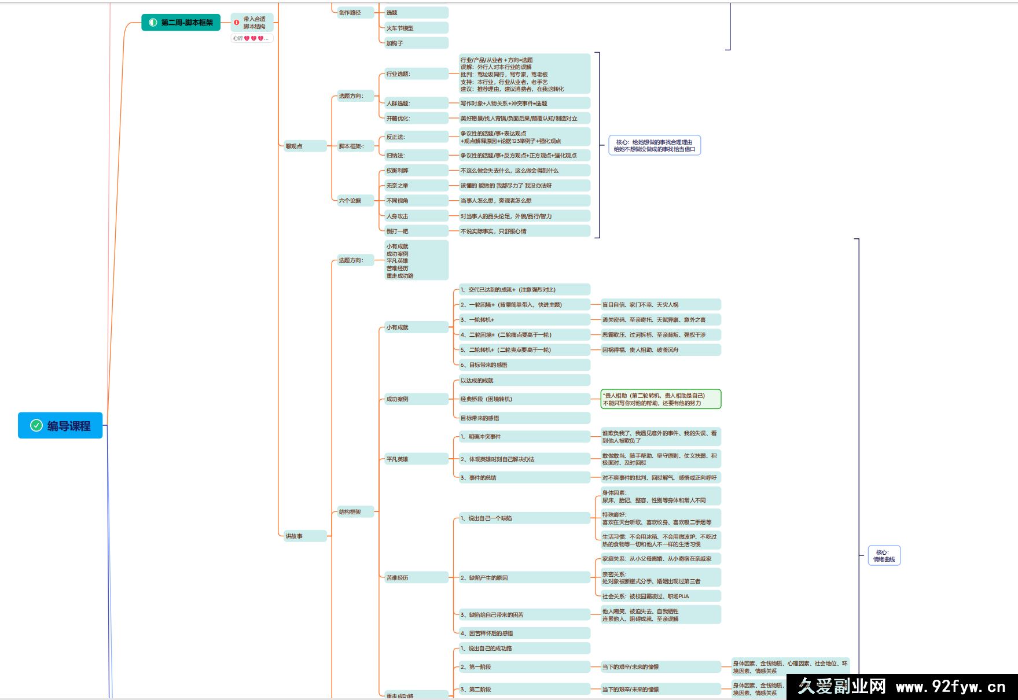Image resolution: width=1018 pixels, height=700 pixels.
Task: Click the green checkmark icon on 编导课程
Action: click(36, 426)
